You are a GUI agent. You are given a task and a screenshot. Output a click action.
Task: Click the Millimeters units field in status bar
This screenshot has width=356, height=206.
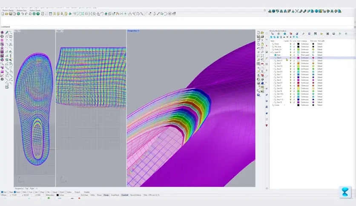point(50,195)
